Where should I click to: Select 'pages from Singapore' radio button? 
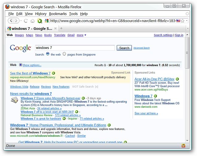pyautogui.click(x=64, y=54)
